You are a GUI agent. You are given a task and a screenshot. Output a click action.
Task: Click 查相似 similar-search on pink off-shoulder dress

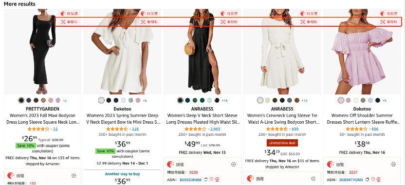(x=389, y=22)
